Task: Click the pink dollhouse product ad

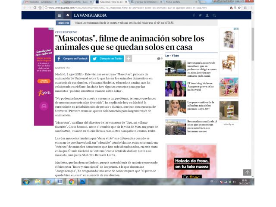Action: click(x=229, y=87)
